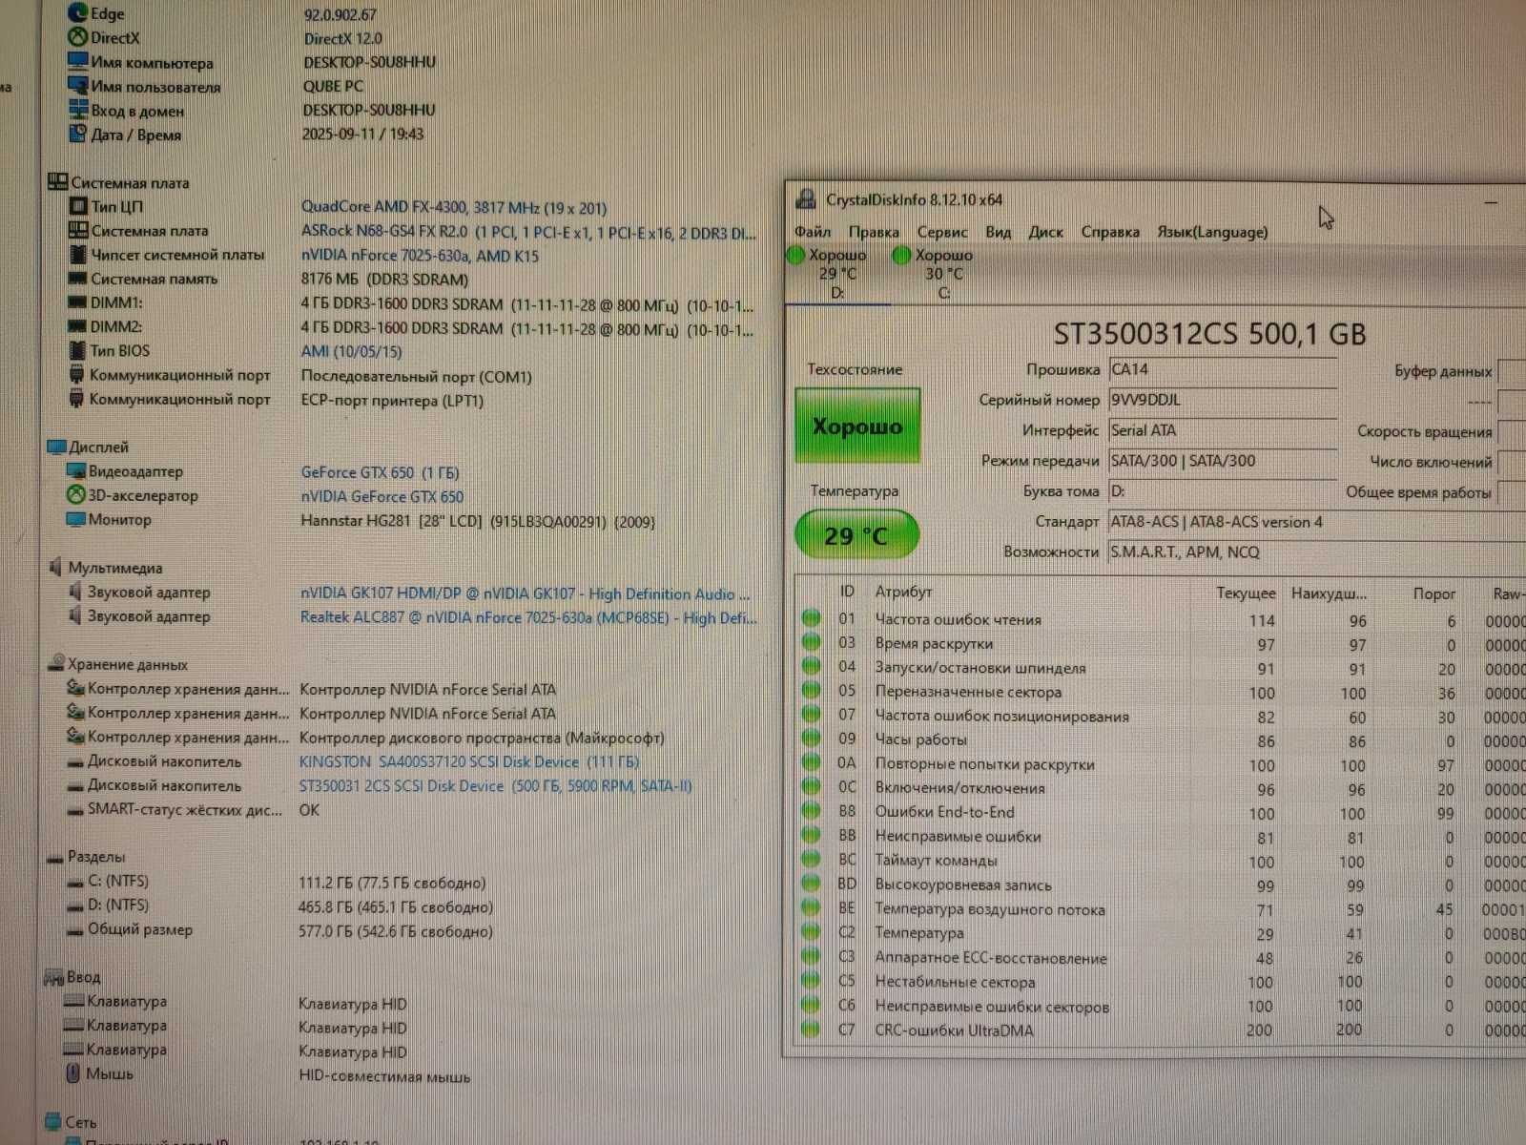Open the nVIDIA nForce 7025-630a chipset link
The image size is (1526, 1145).
pos(420,256)
